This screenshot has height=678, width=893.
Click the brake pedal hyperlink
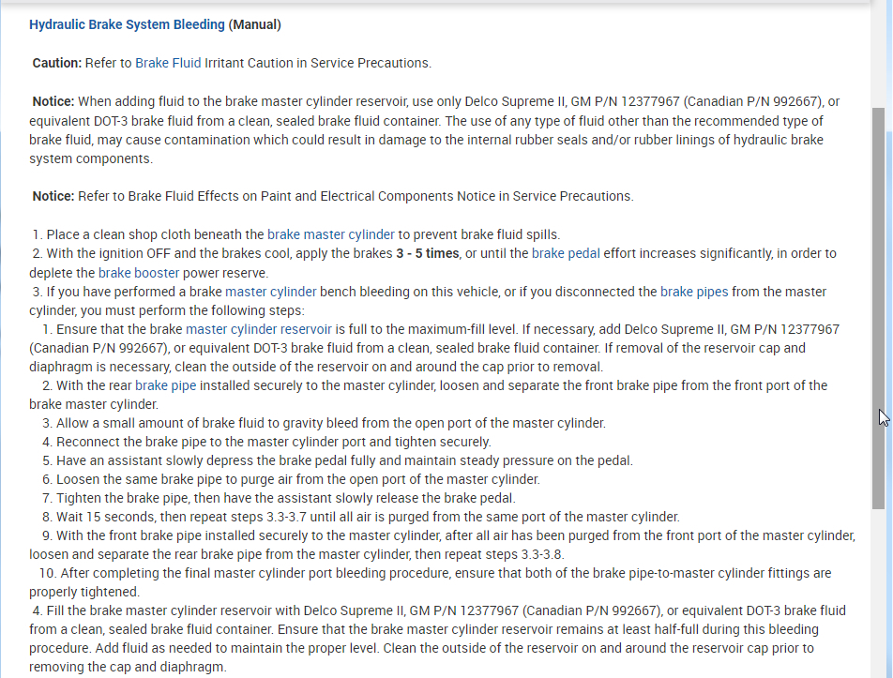click(565, 253)
